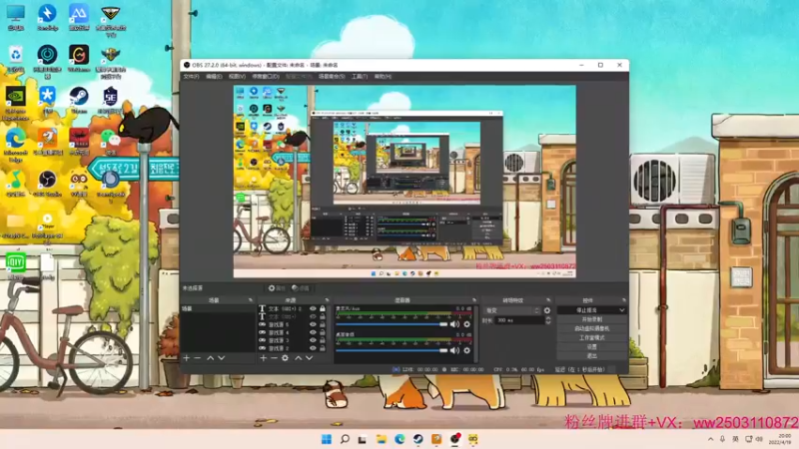Click the 滤镜 filters button above sources

pos(301,288)
